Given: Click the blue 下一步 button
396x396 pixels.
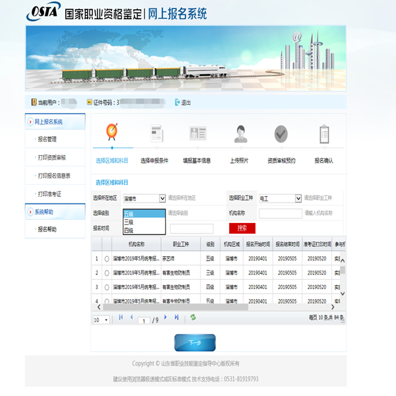Looking at the screenshot, I should [x=195, y=343].
